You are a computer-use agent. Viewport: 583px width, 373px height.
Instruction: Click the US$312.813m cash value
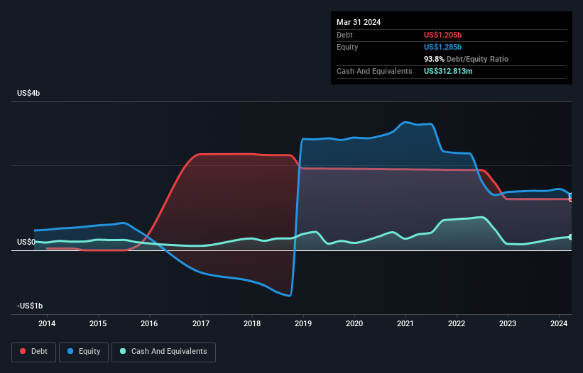(x=448, y=71)
